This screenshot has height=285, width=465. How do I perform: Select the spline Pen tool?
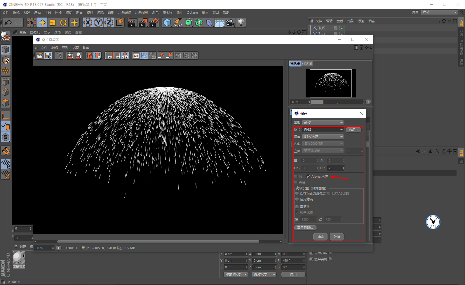(x=178, y=22)
